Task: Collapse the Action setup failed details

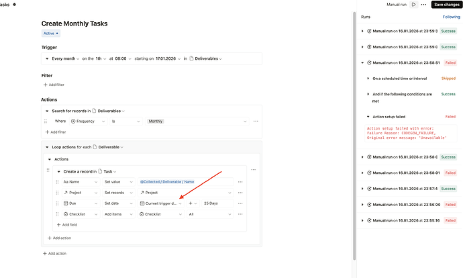Action: [x=369, y=116]
